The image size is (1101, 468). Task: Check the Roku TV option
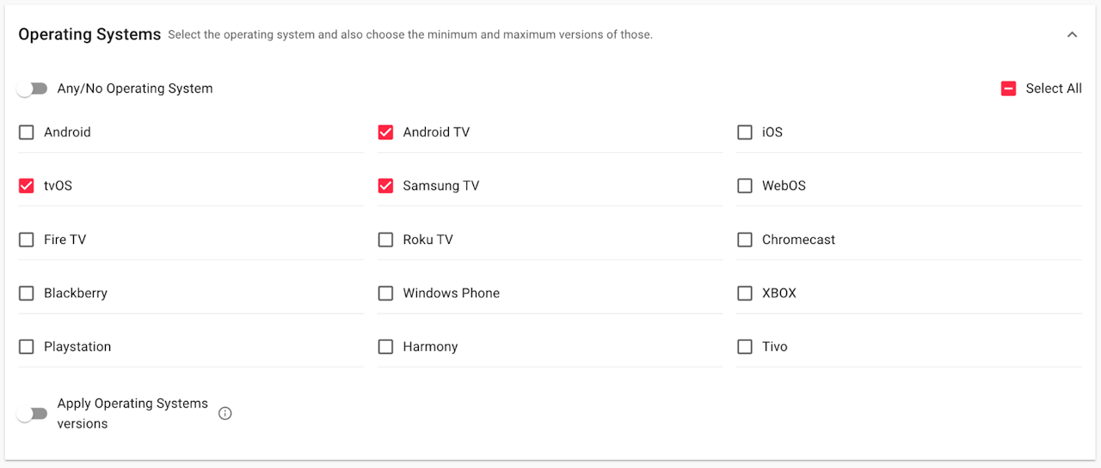pos(385,240)
